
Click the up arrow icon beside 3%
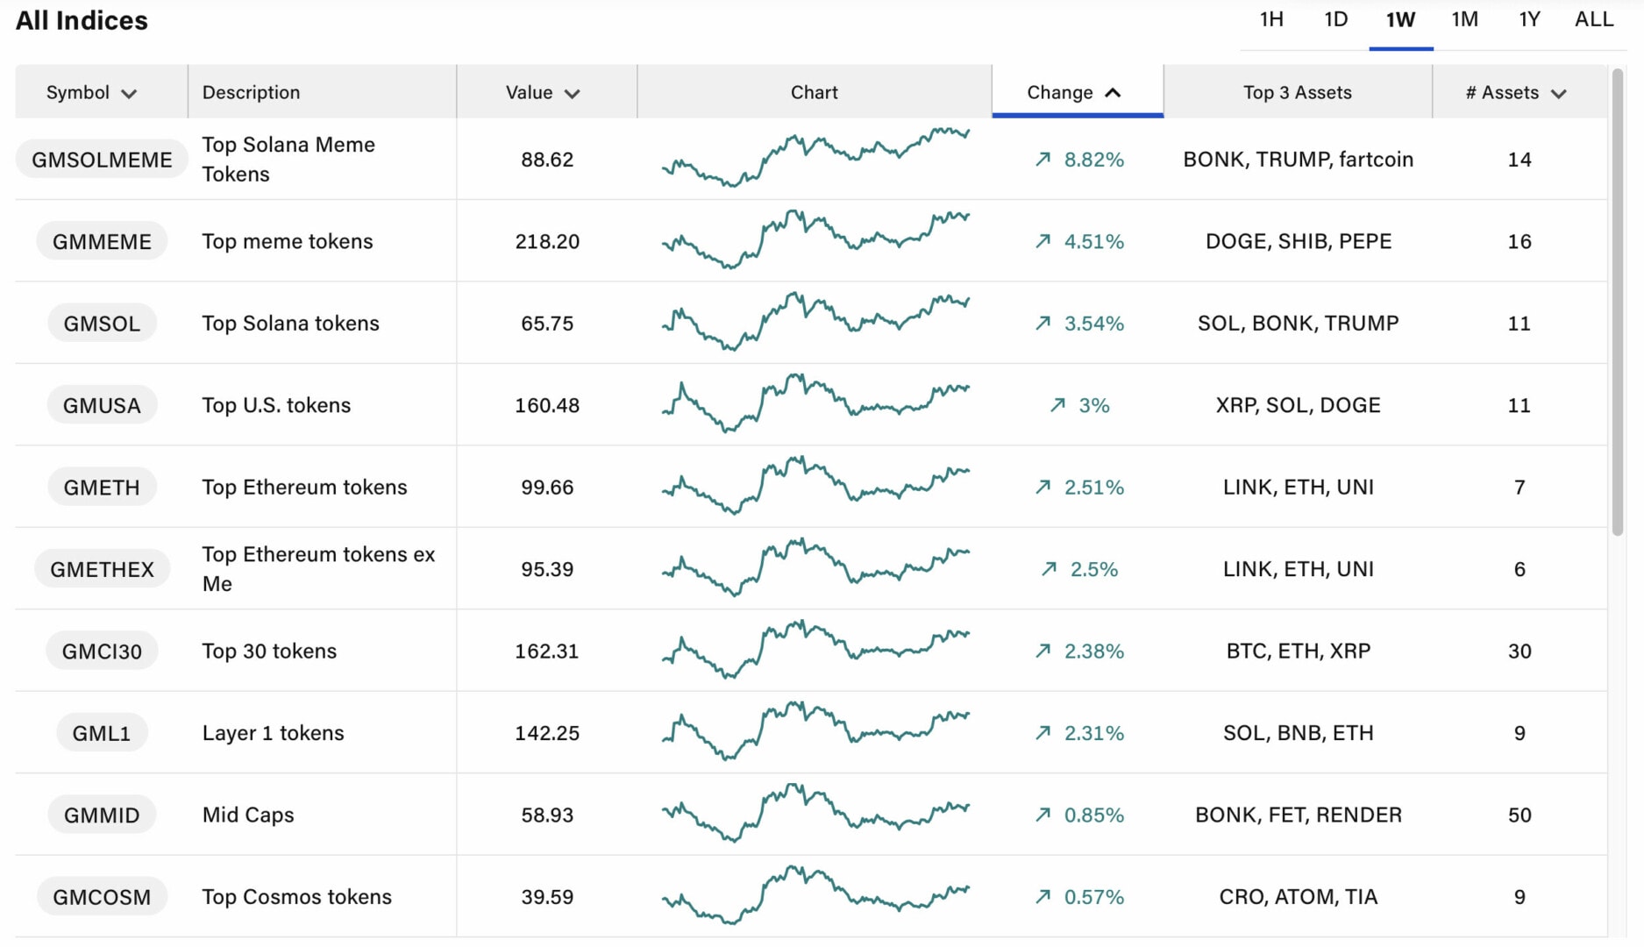click(1057, 404)
